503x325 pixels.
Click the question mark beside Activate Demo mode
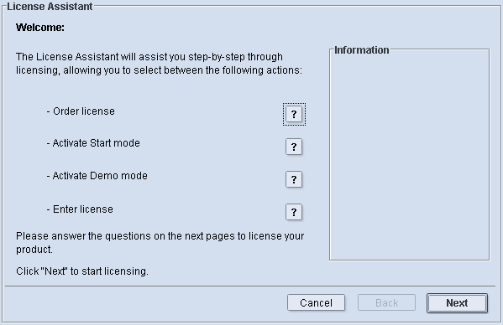pos(294,179)
